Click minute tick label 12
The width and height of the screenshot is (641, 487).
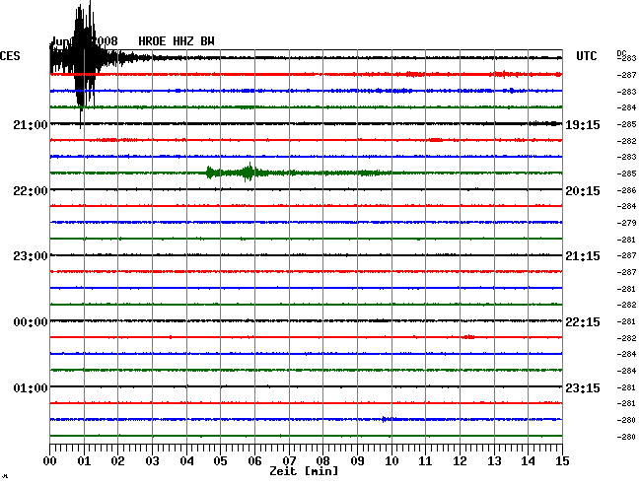[x=460, y=461]
